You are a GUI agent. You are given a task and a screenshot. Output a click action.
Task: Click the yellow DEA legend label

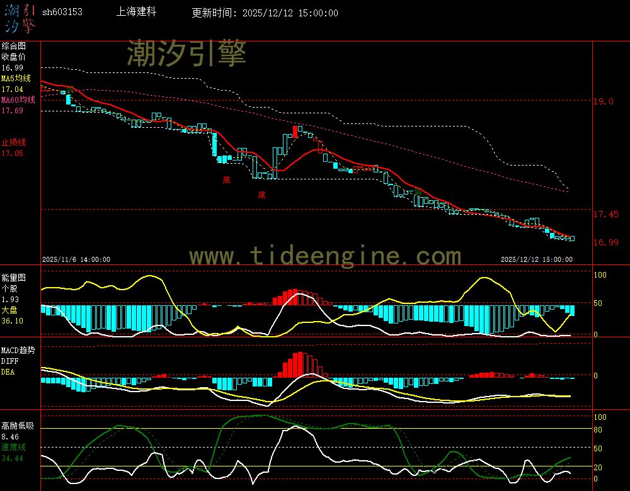tap(8, 372)
